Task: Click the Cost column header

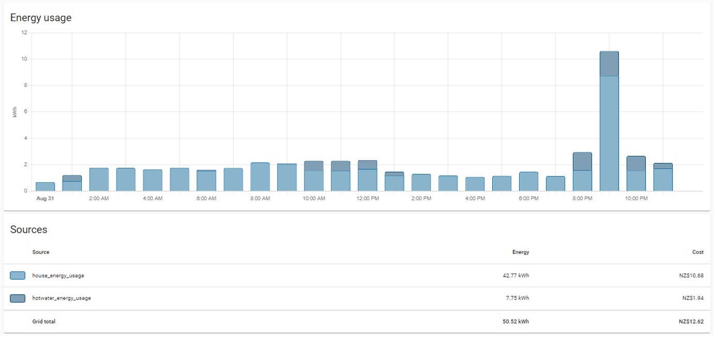Action: (x=697, y=252)
